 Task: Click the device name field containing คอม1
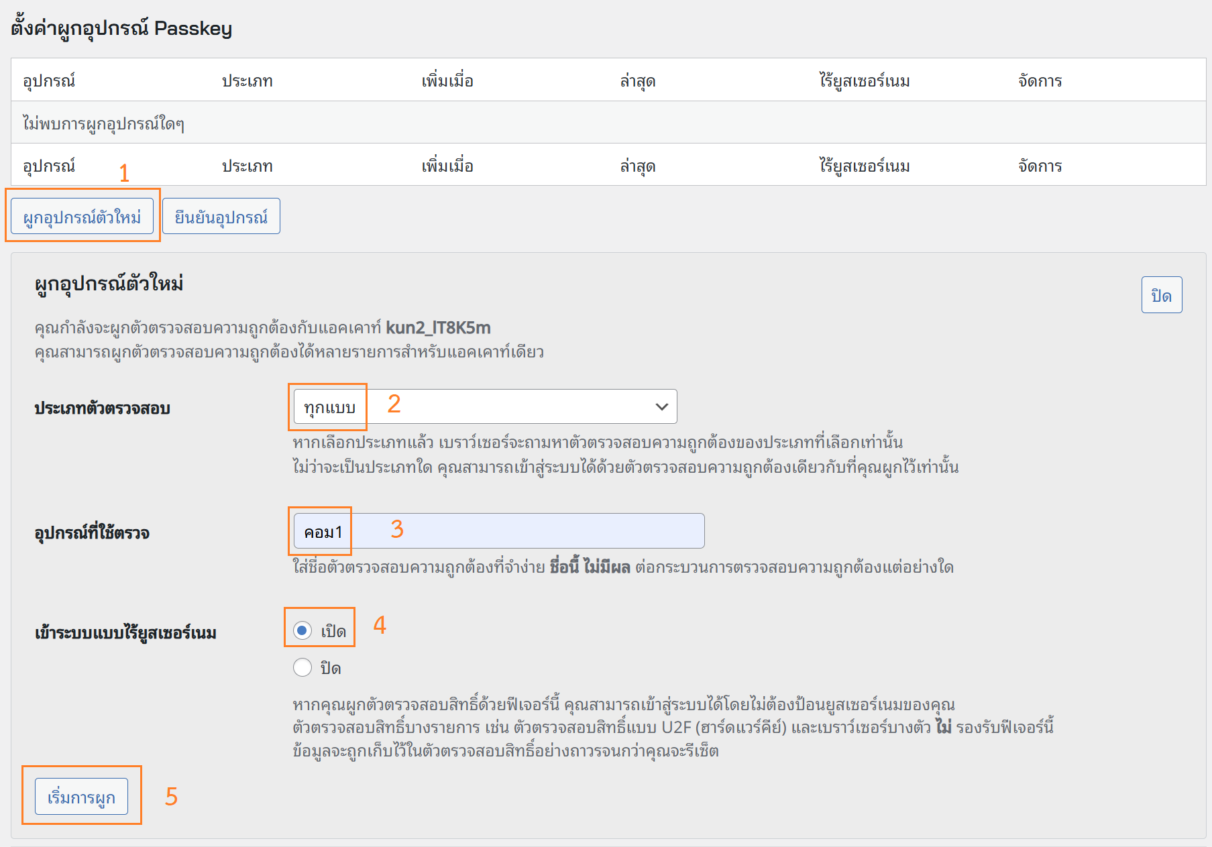tap(498, 531)
